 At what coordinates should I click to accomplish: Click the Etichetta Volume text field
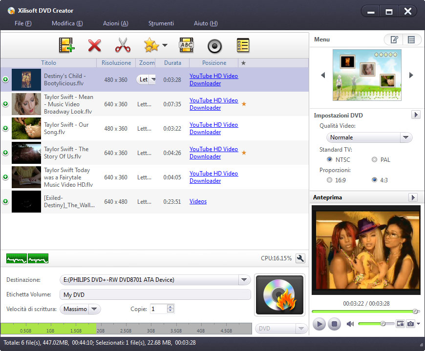tap(155, 294)
